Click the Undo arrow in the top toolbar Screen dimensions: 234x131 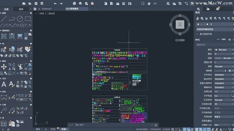(x=55, y=3)
